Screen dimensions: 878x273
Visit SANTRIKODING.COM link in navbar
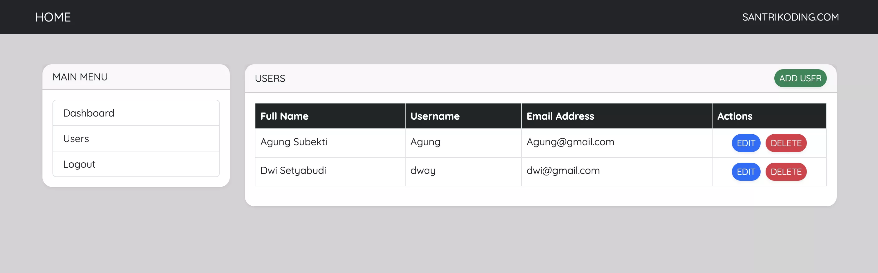point(790,17)
